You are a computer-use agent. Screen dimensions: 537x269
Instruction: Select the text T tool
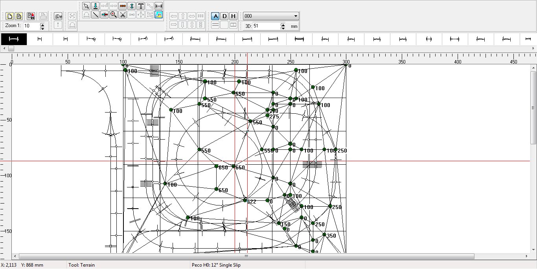pos(140,6)
